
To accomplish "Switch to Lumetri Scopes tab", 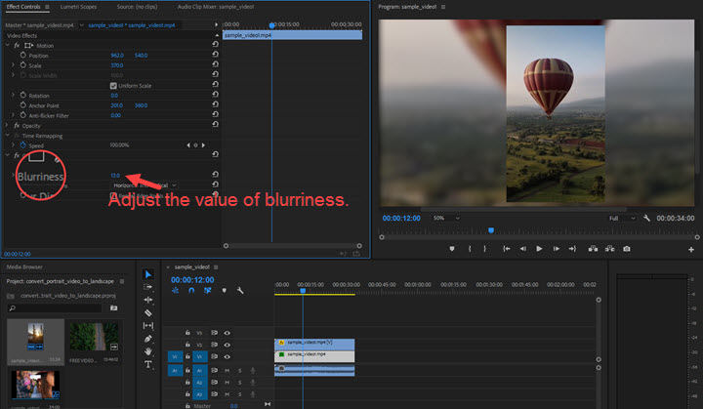I will click(78, 7).
